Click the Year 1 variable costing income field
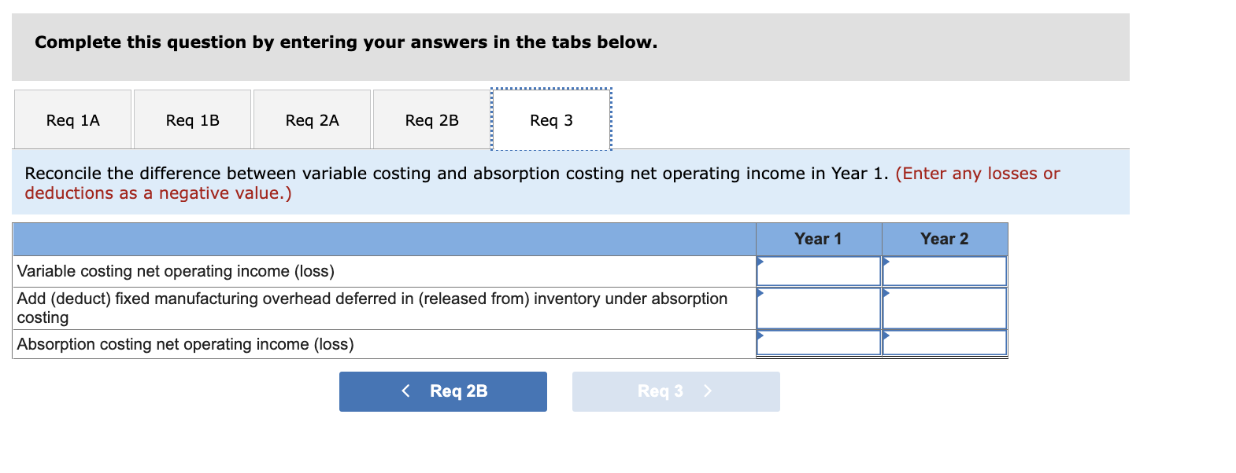Image resolution: width=1236 pixels, height=473 pixels. pos(818,269)
